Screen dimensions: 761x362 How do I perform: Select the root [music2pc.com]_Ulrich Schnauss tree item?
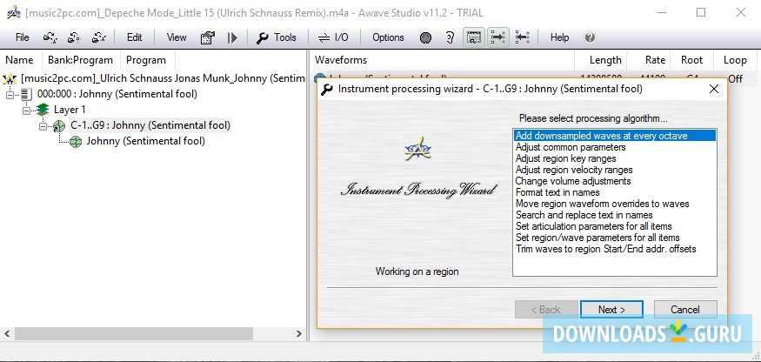coord(163,78)
